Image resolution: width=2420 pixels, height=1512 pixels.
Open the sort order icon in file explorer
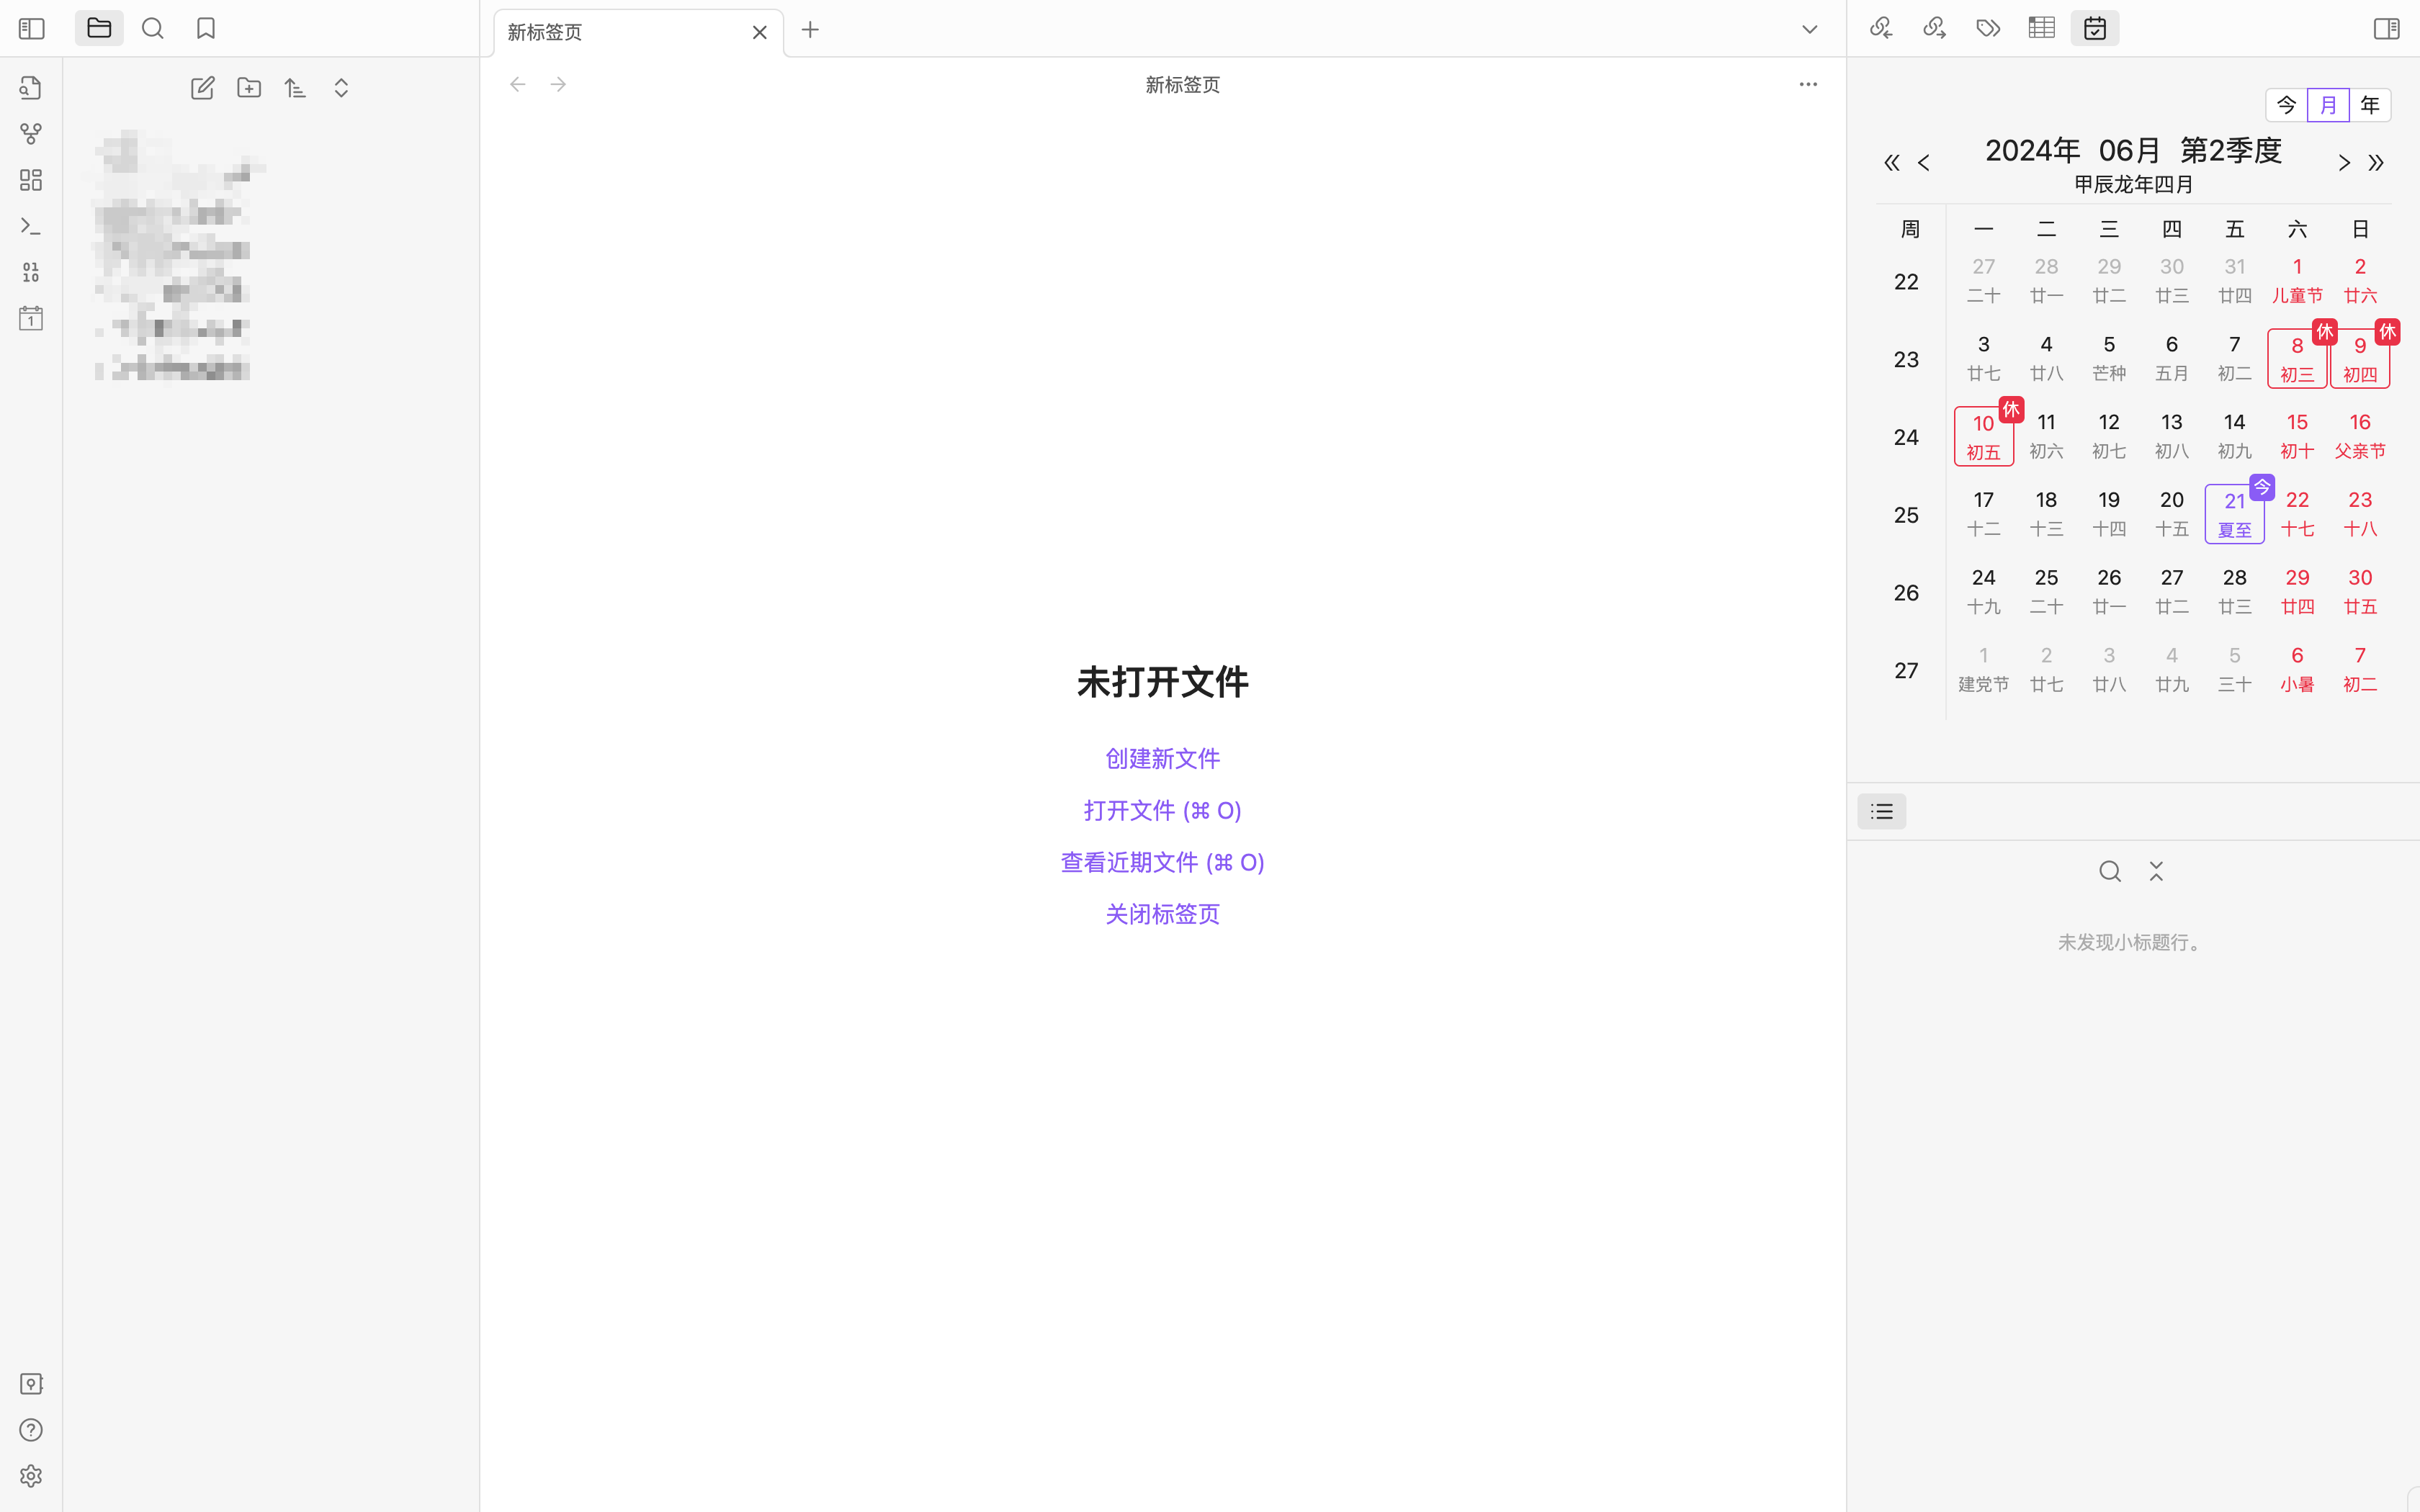point(295,88)
